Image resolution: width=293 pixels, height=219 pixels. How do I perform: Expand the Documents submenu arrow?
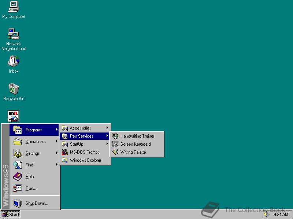57,141
